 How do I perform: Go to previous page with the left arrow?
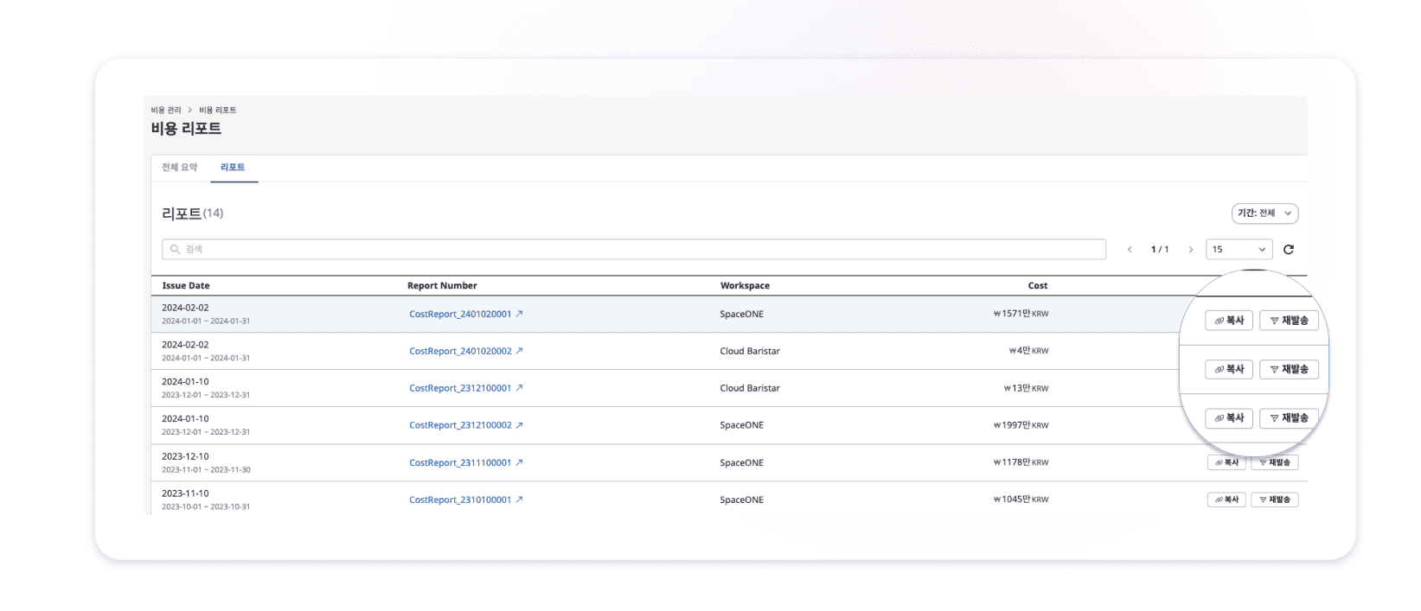pyautogui.click(x=1130, y=250)
